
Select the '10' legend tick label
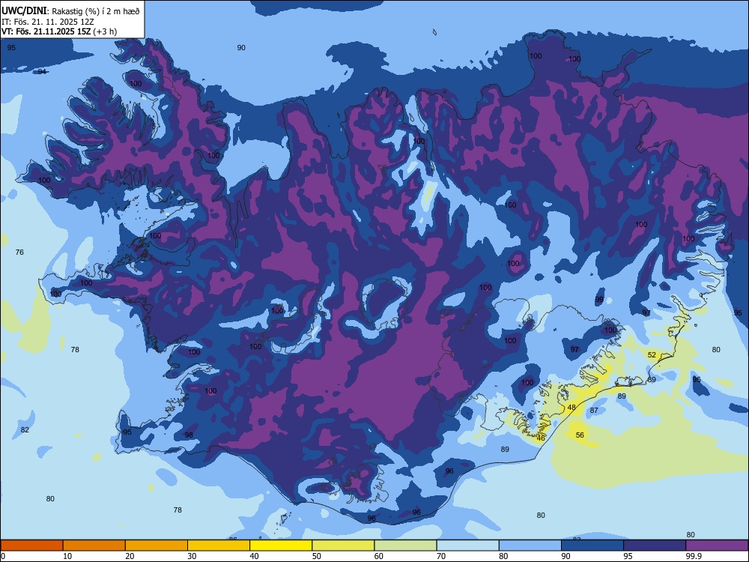[67, 556]
